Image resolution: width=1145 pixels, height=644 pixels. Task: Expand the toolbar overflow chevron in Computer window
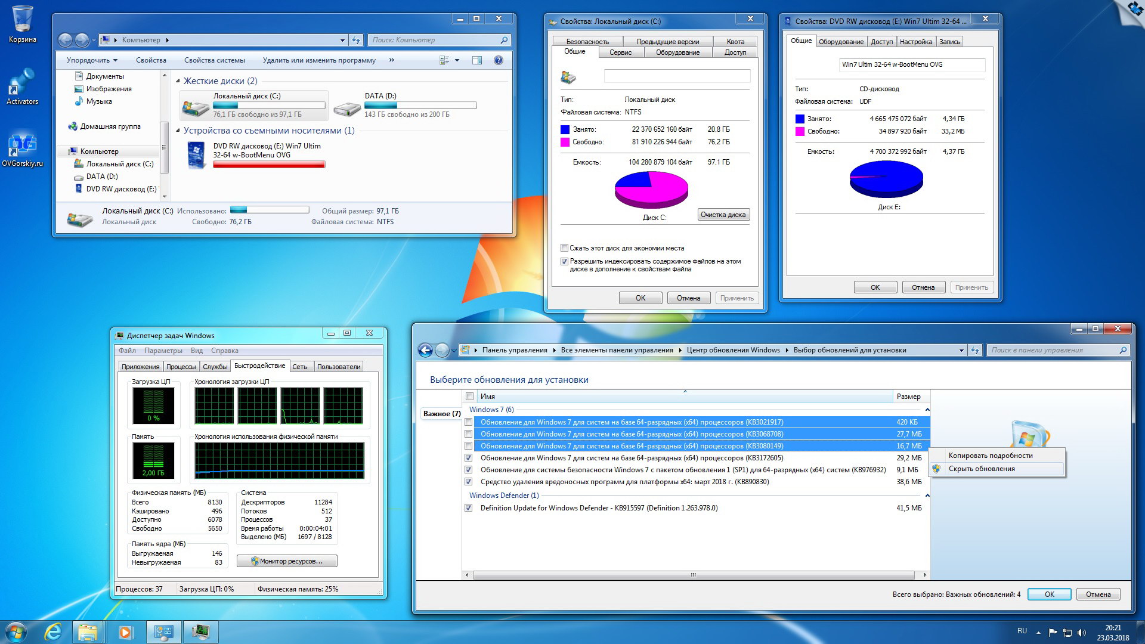pyautogui.click(x=392, y=60)
